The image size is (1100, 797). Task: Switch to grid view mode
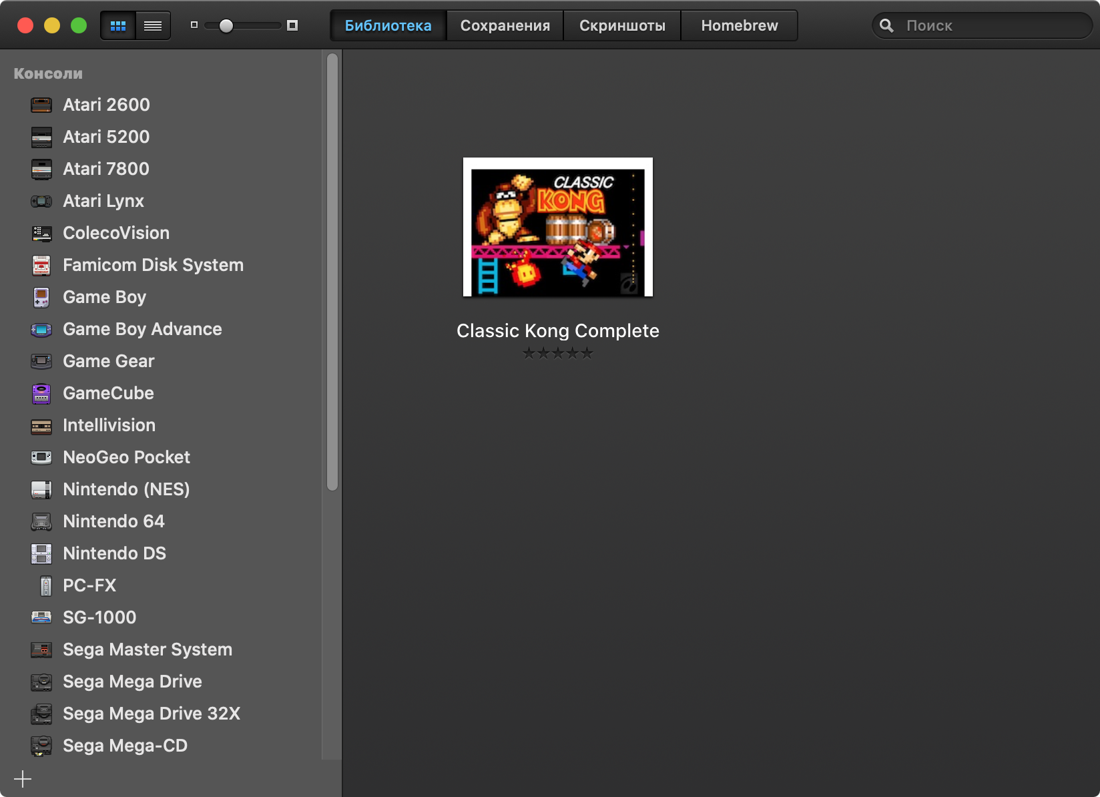click(x=118, y=26)
